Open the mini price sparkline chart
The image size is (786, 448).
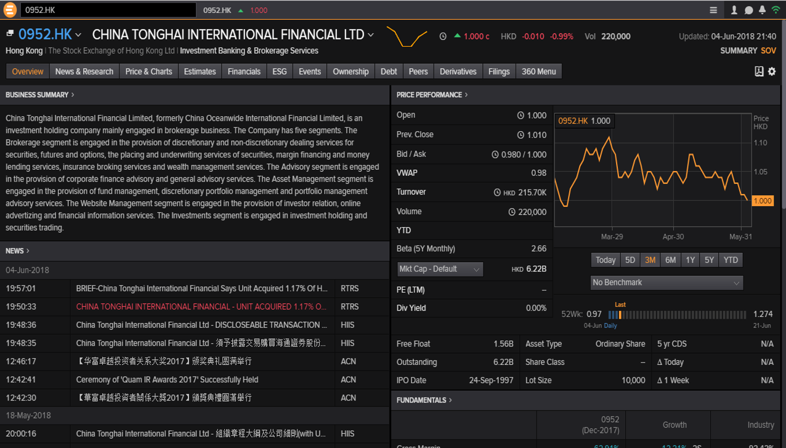(x=407, y=36)
